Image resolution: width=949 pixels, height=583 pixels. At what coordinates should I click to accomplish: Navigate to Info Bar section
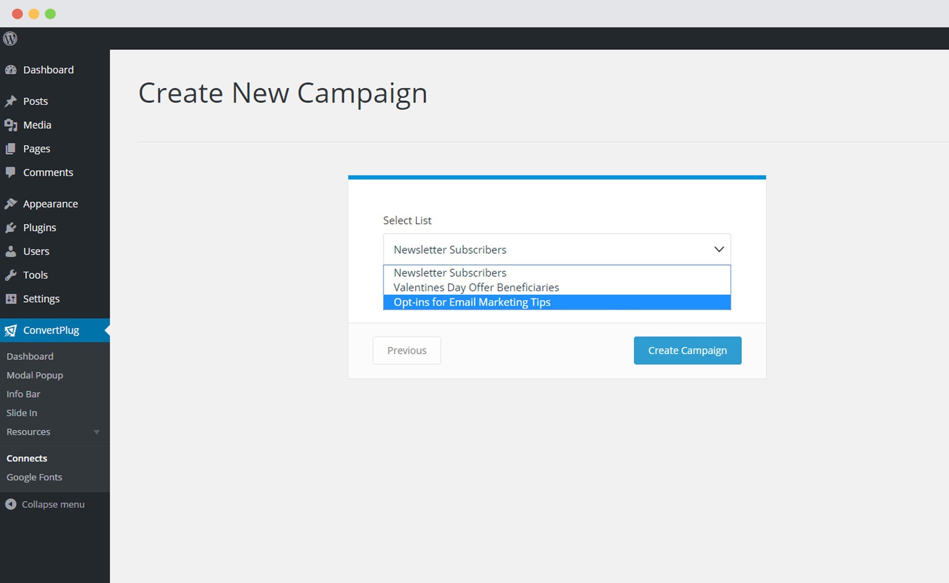pyautogui.click(x=22, y=394)
